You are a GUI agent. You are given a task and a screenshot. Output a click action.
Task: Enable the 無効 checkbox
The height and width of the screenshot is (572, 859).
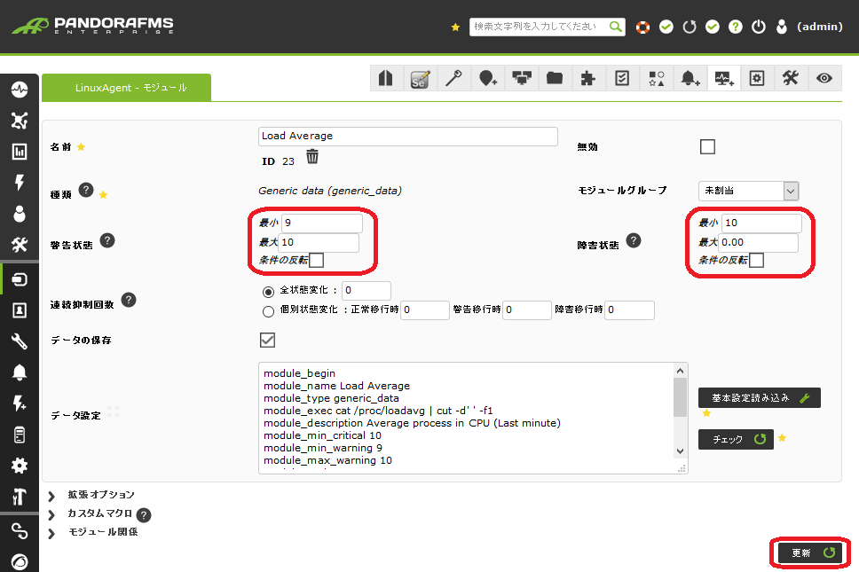click(707, 146)
